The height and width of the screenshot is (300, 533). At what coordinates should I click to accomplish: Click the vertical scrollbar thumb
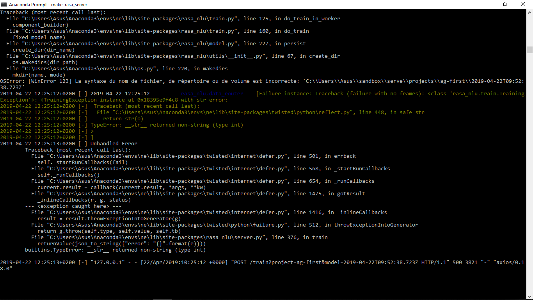pos(530,50)
